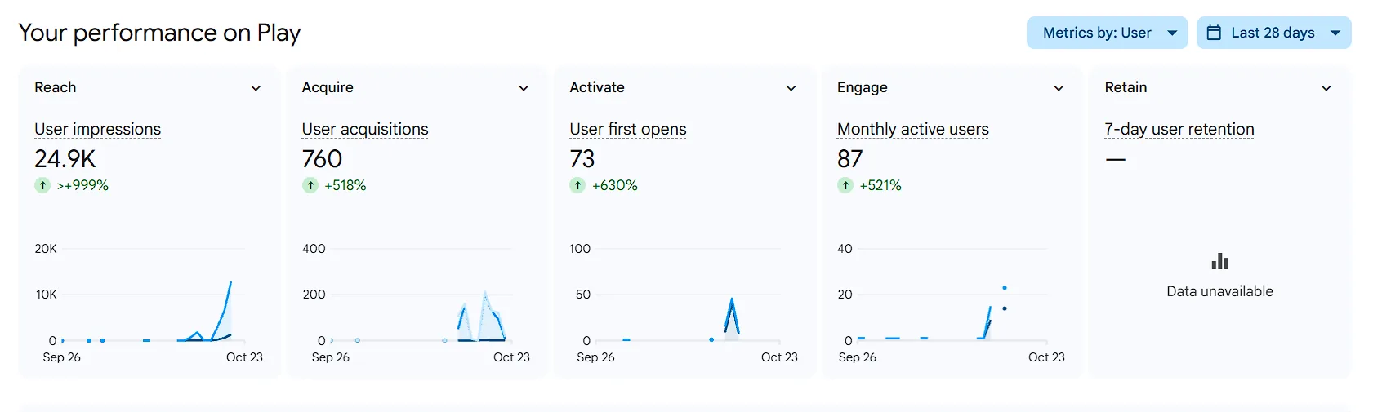Open the User impressions metric link
Viewport: 1382px width, 412px height.
point(97,129)
